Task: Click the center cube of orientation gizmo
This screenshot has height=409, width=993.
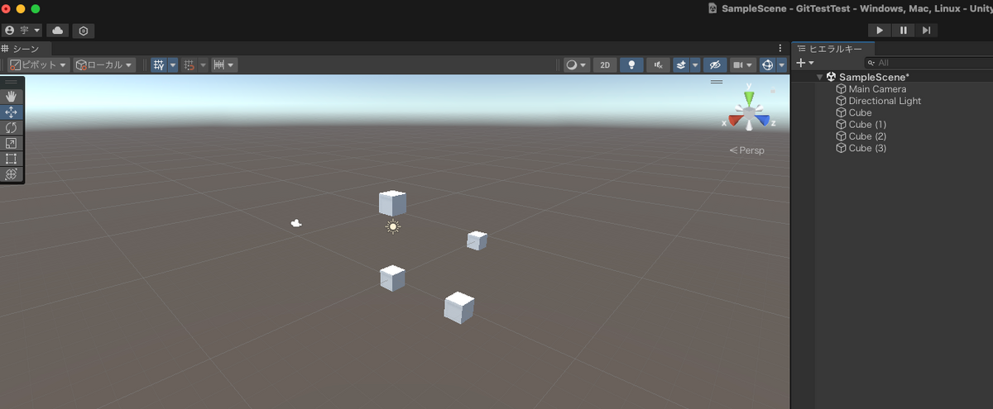Action: tap(749, 112)
